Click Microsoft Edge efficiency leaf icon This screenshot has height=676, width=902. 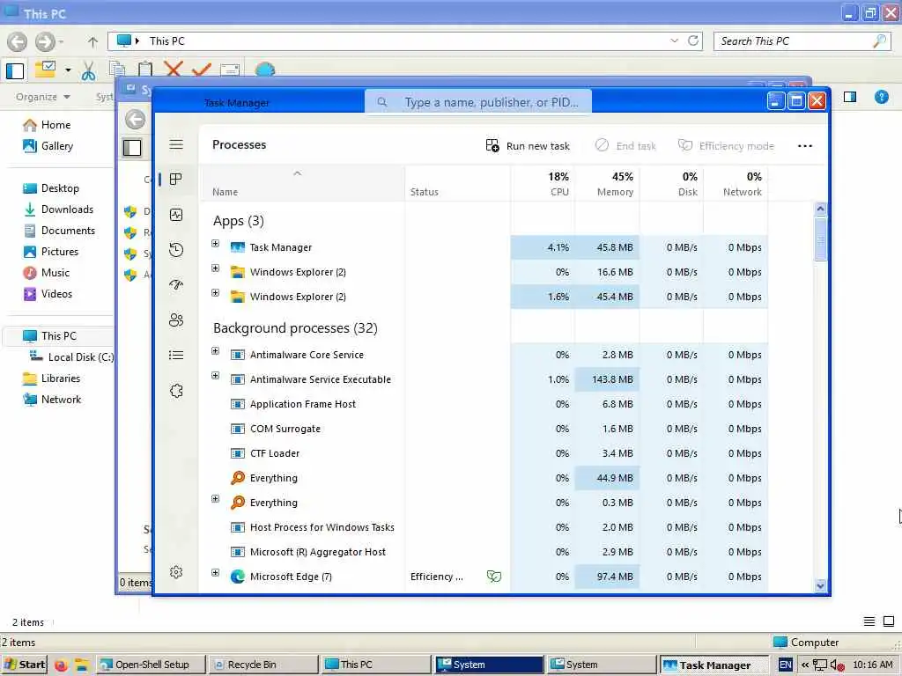click(x=493, y=576)
